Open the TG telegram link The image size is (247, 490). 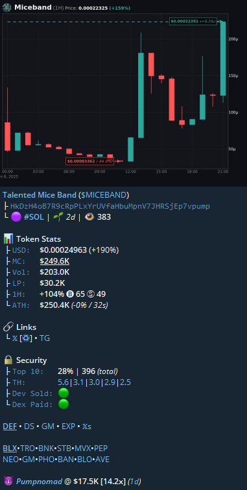pyautogui.click(x=45, y=338)
